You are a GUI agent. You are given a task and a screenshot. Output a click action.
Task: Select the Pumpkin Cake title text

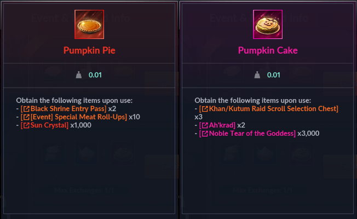268,51
